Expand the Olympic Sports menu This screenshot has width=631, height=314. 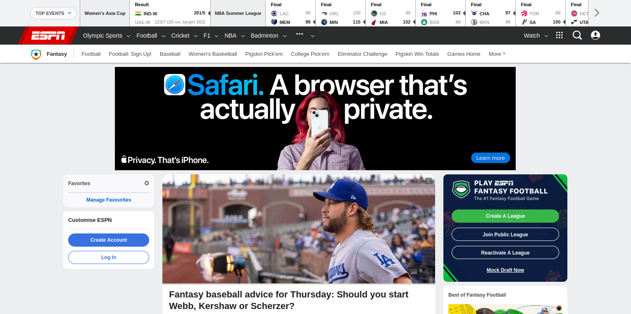(x=107, y=36)
